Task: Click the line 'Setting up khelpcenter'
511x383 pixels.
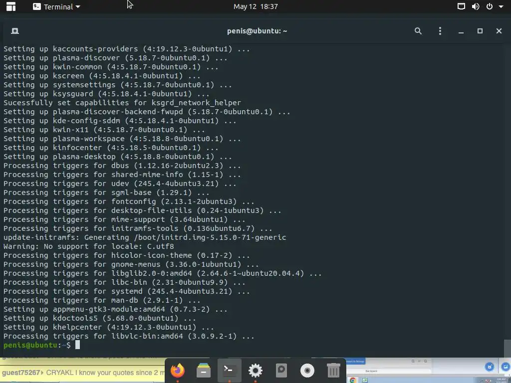Action: click(108, 327)
